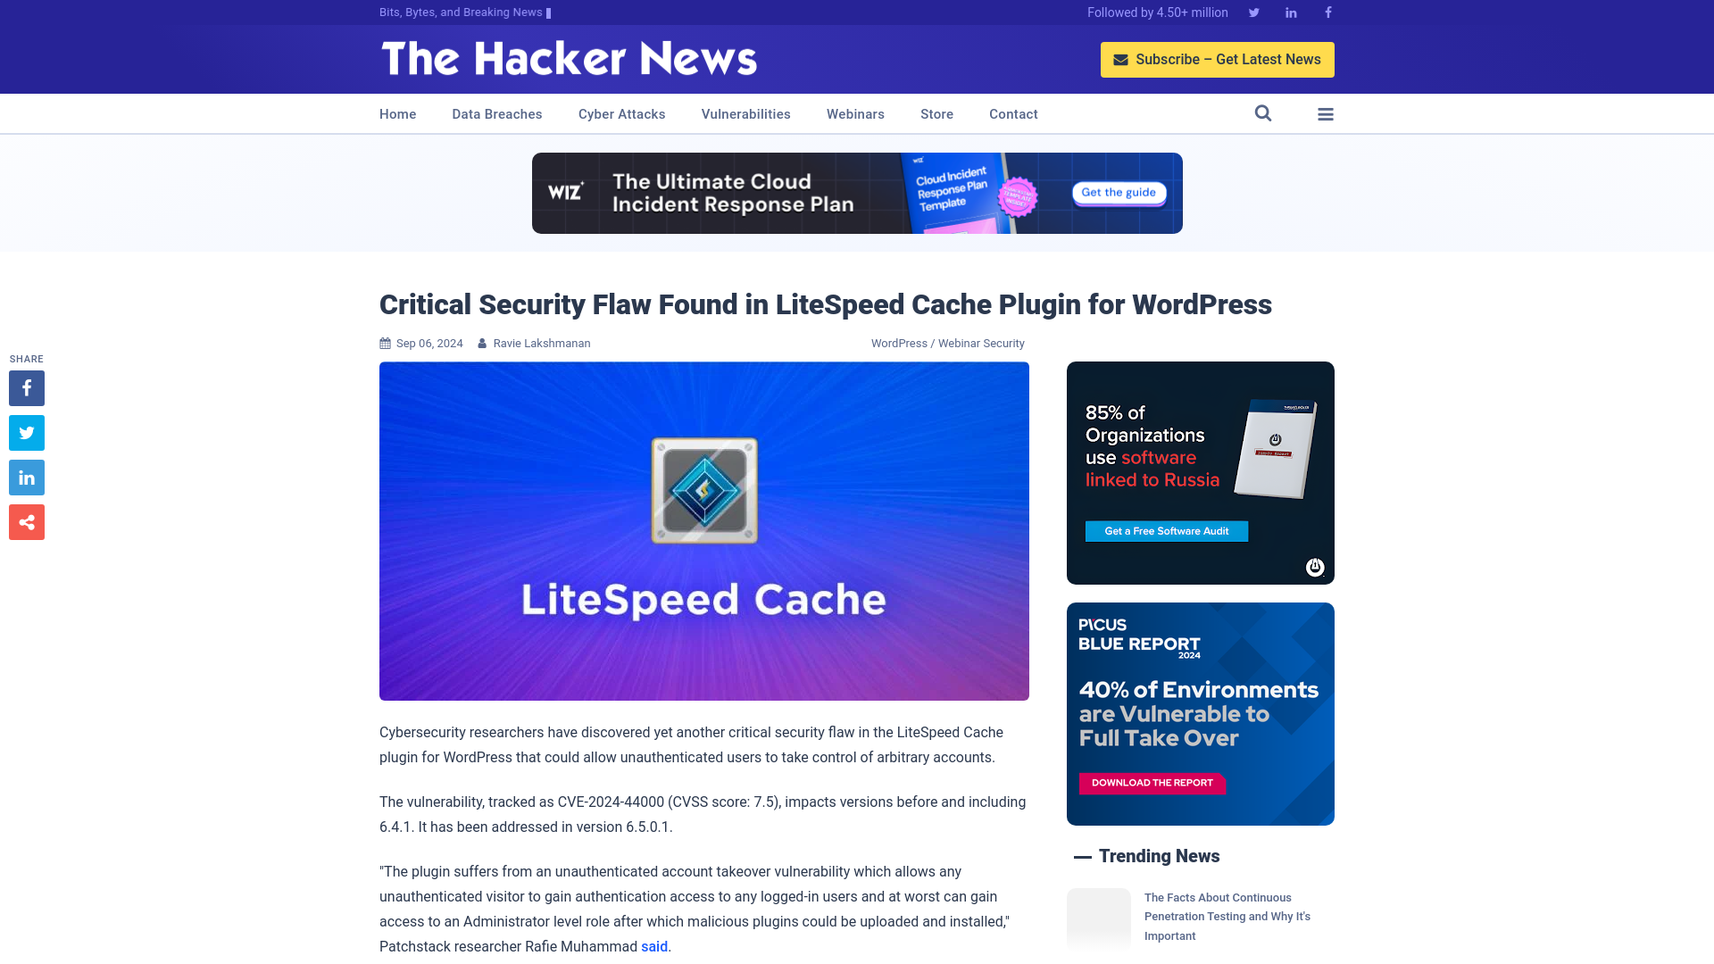The height and width of the screenshot is (964, 1714).
Task: Toggle the WordPress category filter
Action: [898, 343]
